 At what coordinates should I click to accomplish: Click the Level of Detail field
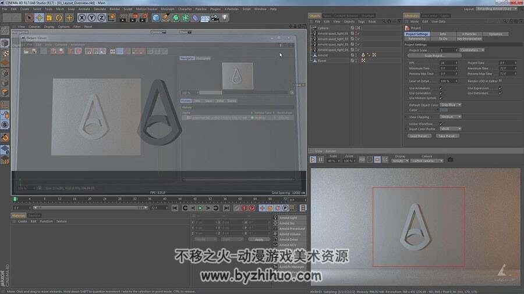448,81
